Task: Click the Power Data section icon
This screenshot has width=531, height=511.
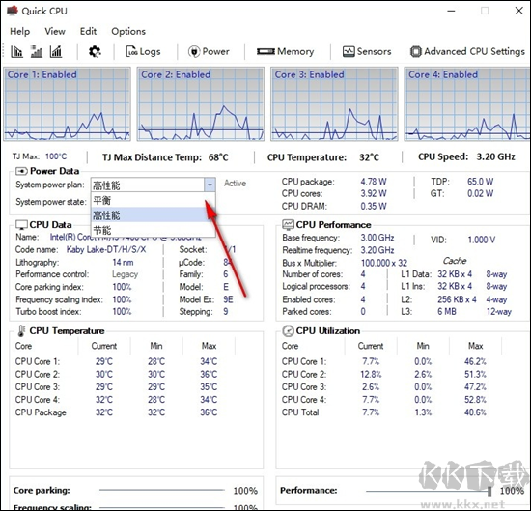Action: coord(21,171)
